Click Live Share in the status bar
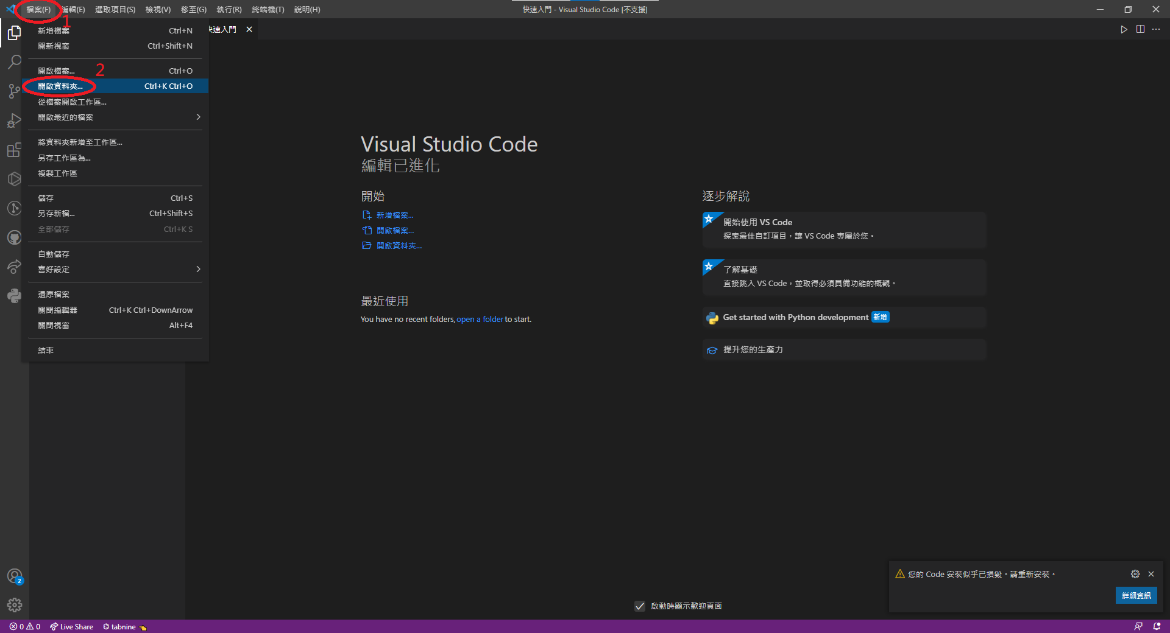The image size is (1170, 633). 71,626
